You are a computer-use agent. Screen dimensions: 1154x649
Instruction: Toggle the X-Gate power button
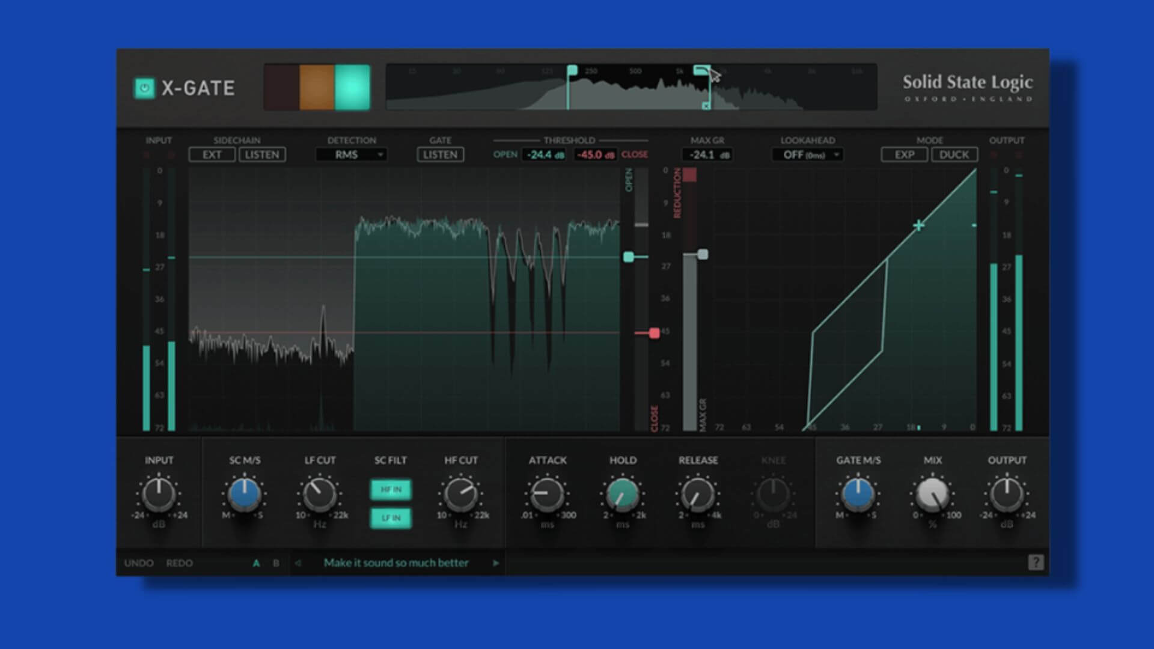tap(144, 88)
